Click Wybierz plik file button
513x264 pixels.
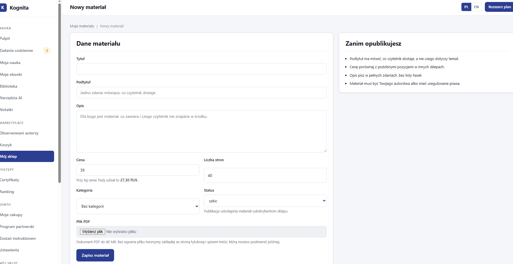pyautogui.click(x=92, y=232)
